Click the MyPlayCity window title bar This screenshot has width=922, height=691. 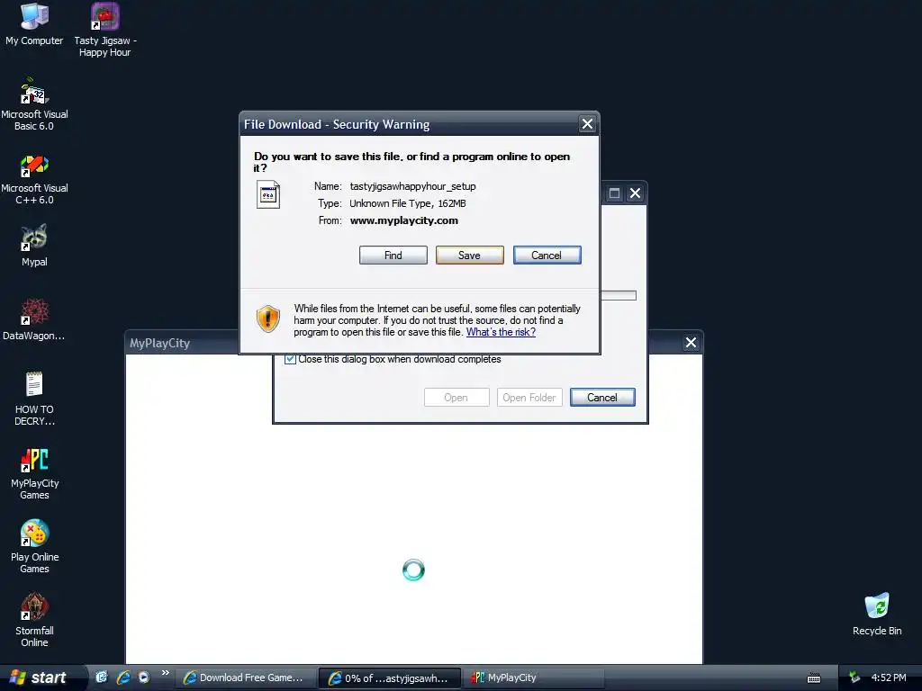click(x=182, y=343)
